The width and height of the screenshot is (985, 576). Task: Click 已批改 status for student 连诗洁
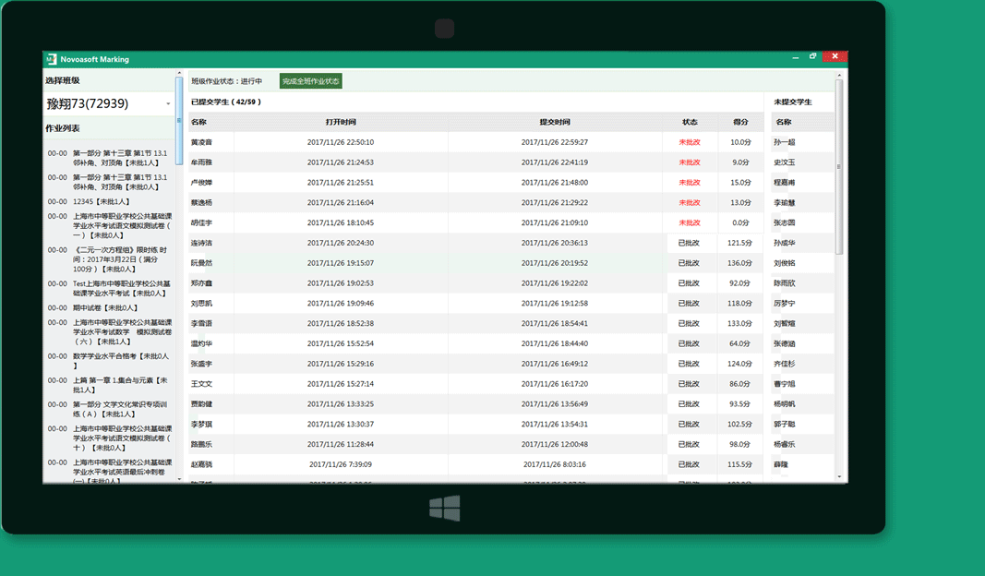click(x=689, y=243)
